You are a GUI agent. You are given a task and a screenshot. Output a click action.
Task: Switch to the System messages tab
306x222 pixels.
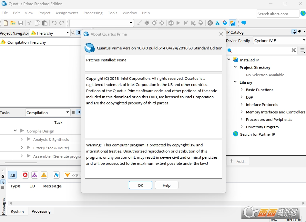pos(17,212)
